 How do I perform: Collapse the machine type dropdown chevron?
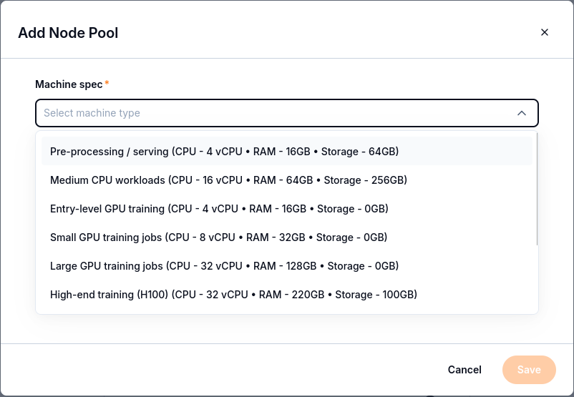[522, 113]
